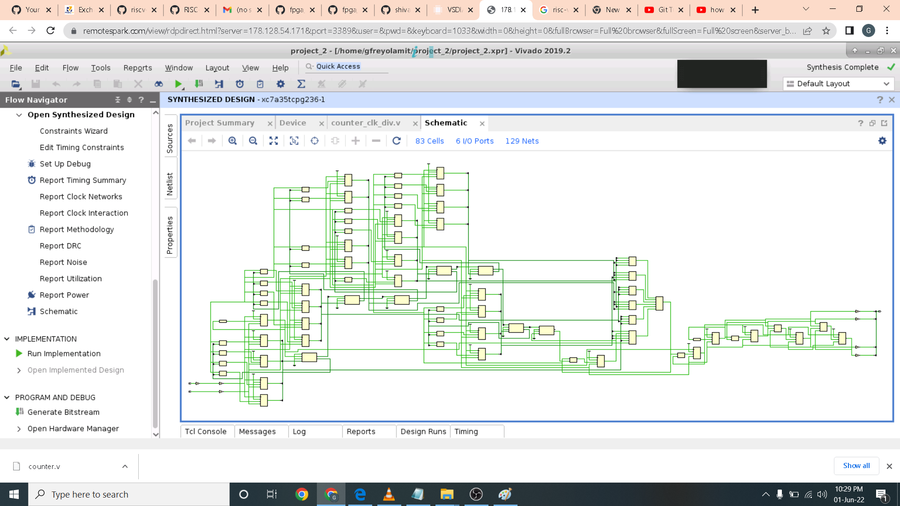
Task: Collapse Open Synthesized Design section
Action: click(x=19, y=115)
